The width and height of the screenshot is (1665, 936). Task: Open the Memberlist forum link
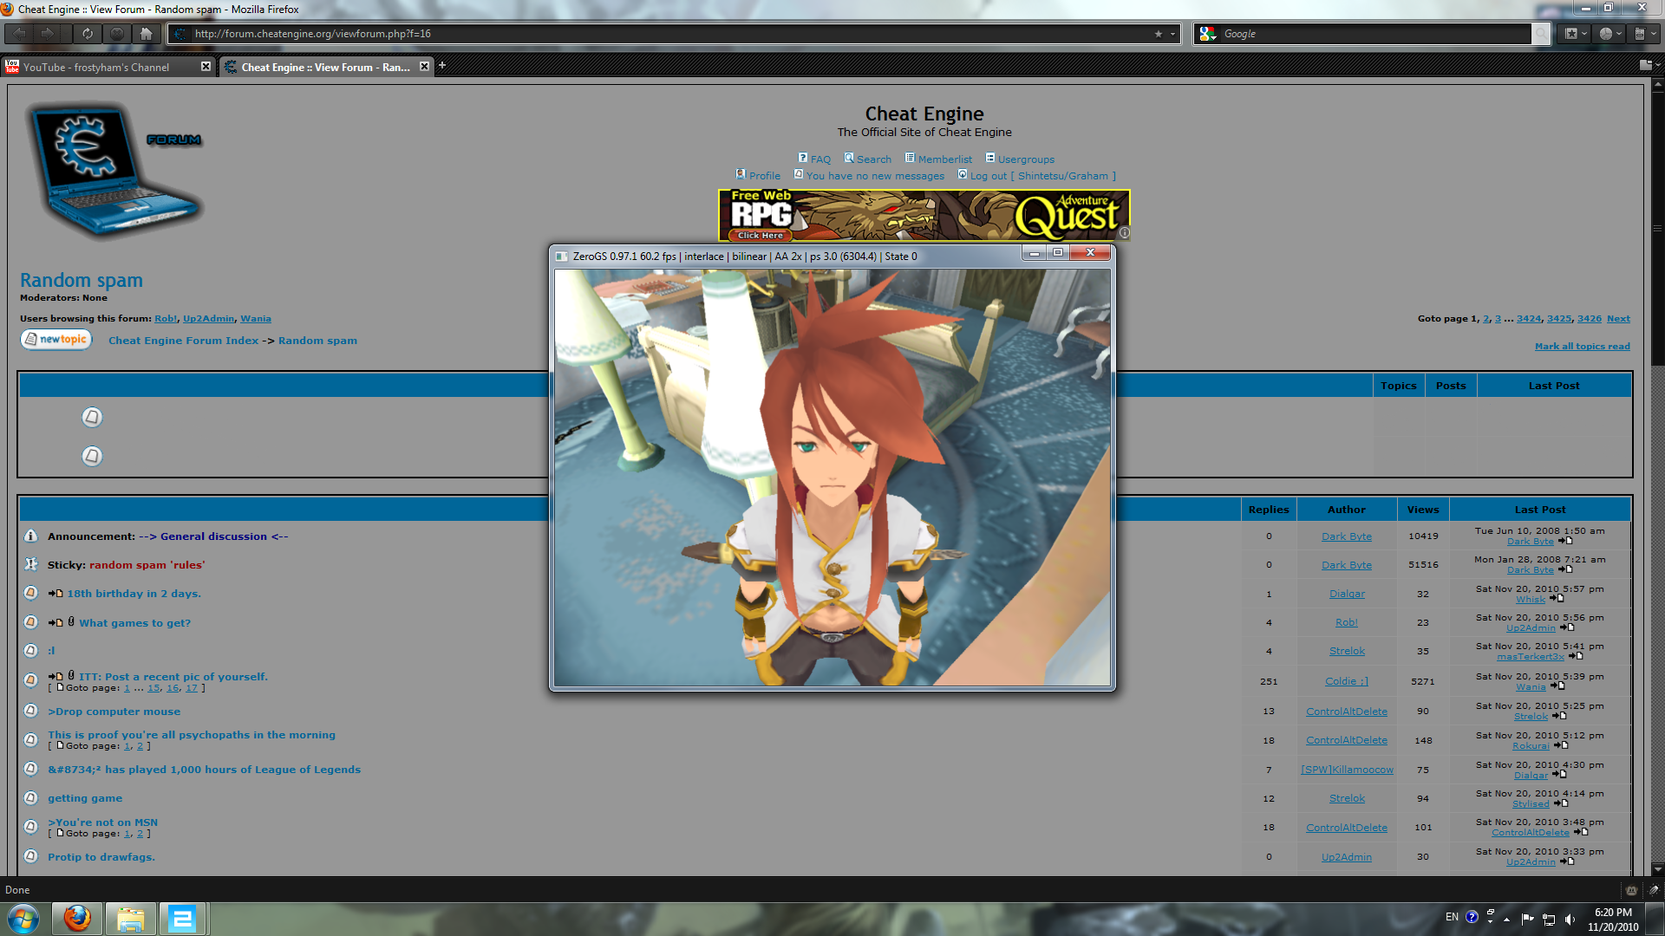tap(944, 159)
